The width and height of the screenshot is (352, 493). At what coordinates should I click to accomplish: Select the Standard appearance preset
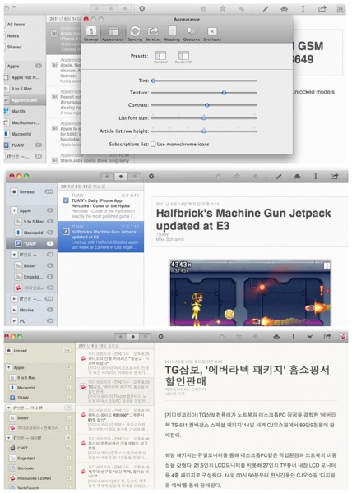160,57
